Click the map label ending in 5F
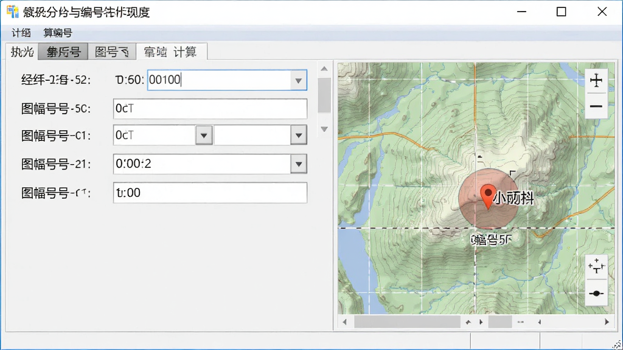Screen dimensions: 623x350 (491, 239)
